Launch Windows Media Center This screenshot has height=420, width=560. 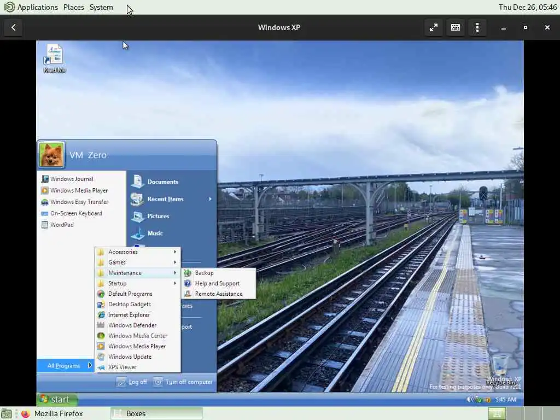click(x=137, y=336)
